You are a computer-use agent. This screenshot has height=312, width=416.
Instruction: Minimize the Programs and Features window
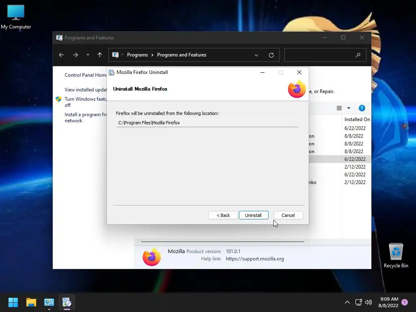(325, 37)
